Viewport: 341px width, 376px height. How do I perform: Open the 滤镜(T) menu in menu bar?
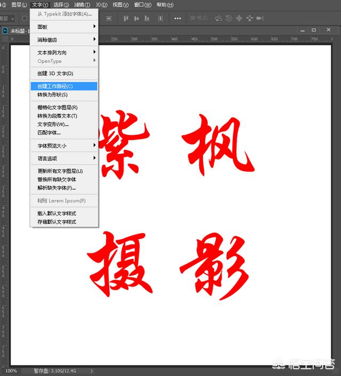pos(82,5)
